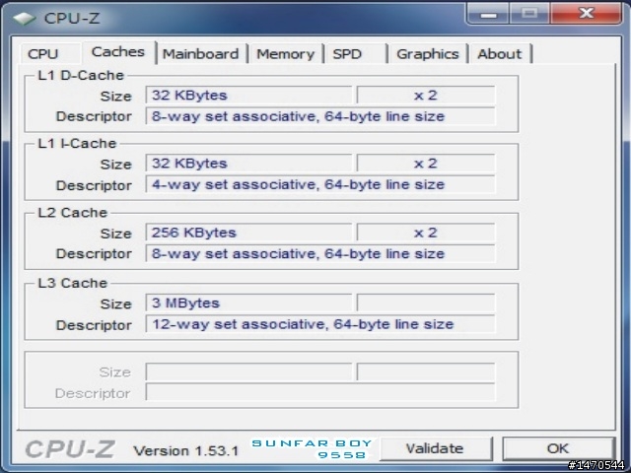
Task: Click the 4-way set associative descriptor field
Action: point(320,184)
